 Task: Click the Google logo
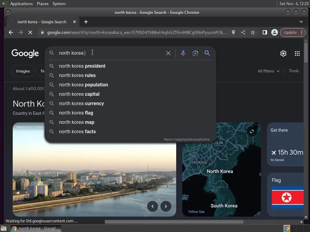coord(25,53)
